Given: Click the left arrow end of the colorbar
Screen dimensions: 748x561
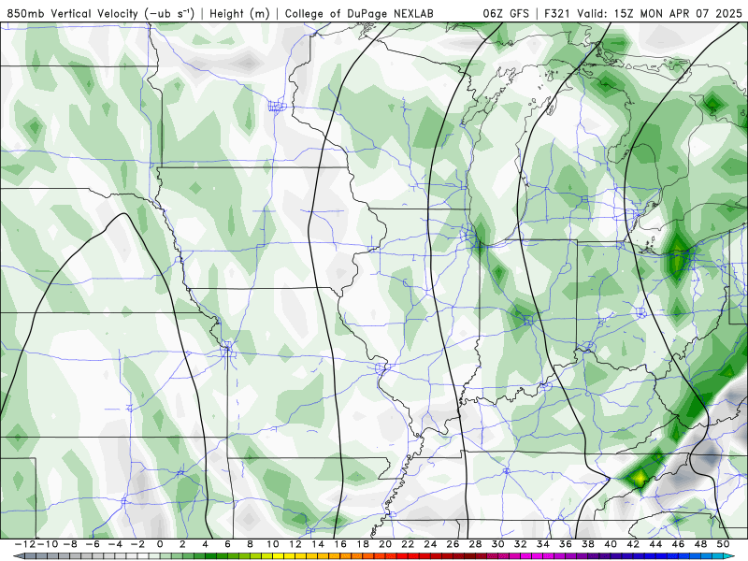Looking at the screenshot, I should (x=18, y=556).
